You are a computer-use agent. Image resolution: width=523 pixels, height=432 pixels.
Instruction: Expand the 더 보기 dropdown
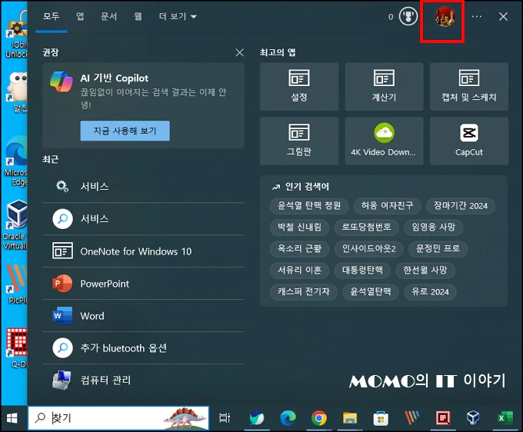pos(178,16)
